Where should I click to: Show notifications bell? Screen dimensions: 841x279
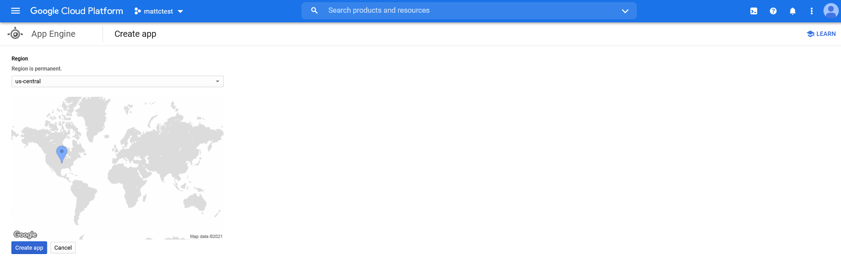[792, 11]
